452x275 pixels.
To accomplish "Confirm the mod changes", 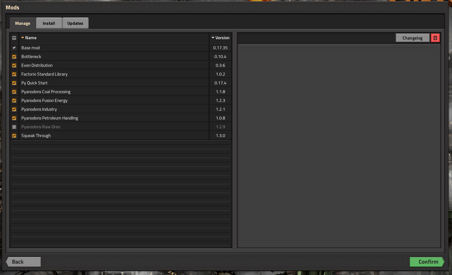I will pos(427,262).
